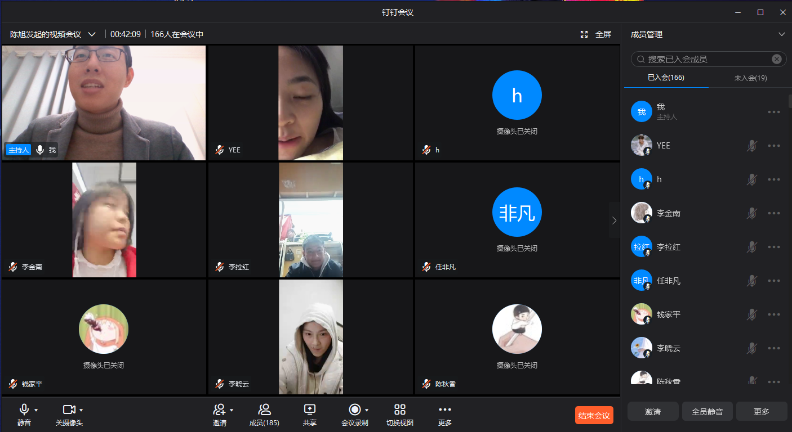Image resolution: width=792 pixels, height=432 pixels.
Task: Click the 邀请 add-person icon in toolbar
Action: coord(219,409)
